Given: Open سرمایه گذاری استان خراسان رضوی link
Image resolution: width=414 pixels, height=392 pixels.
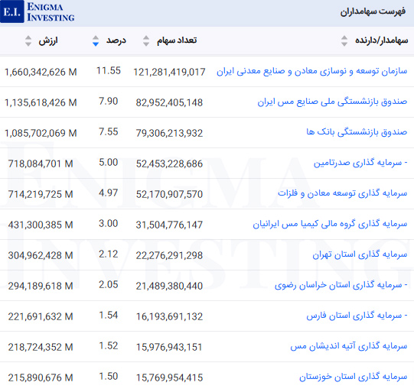Looking at the screenshot, I should tap(341, 285).
